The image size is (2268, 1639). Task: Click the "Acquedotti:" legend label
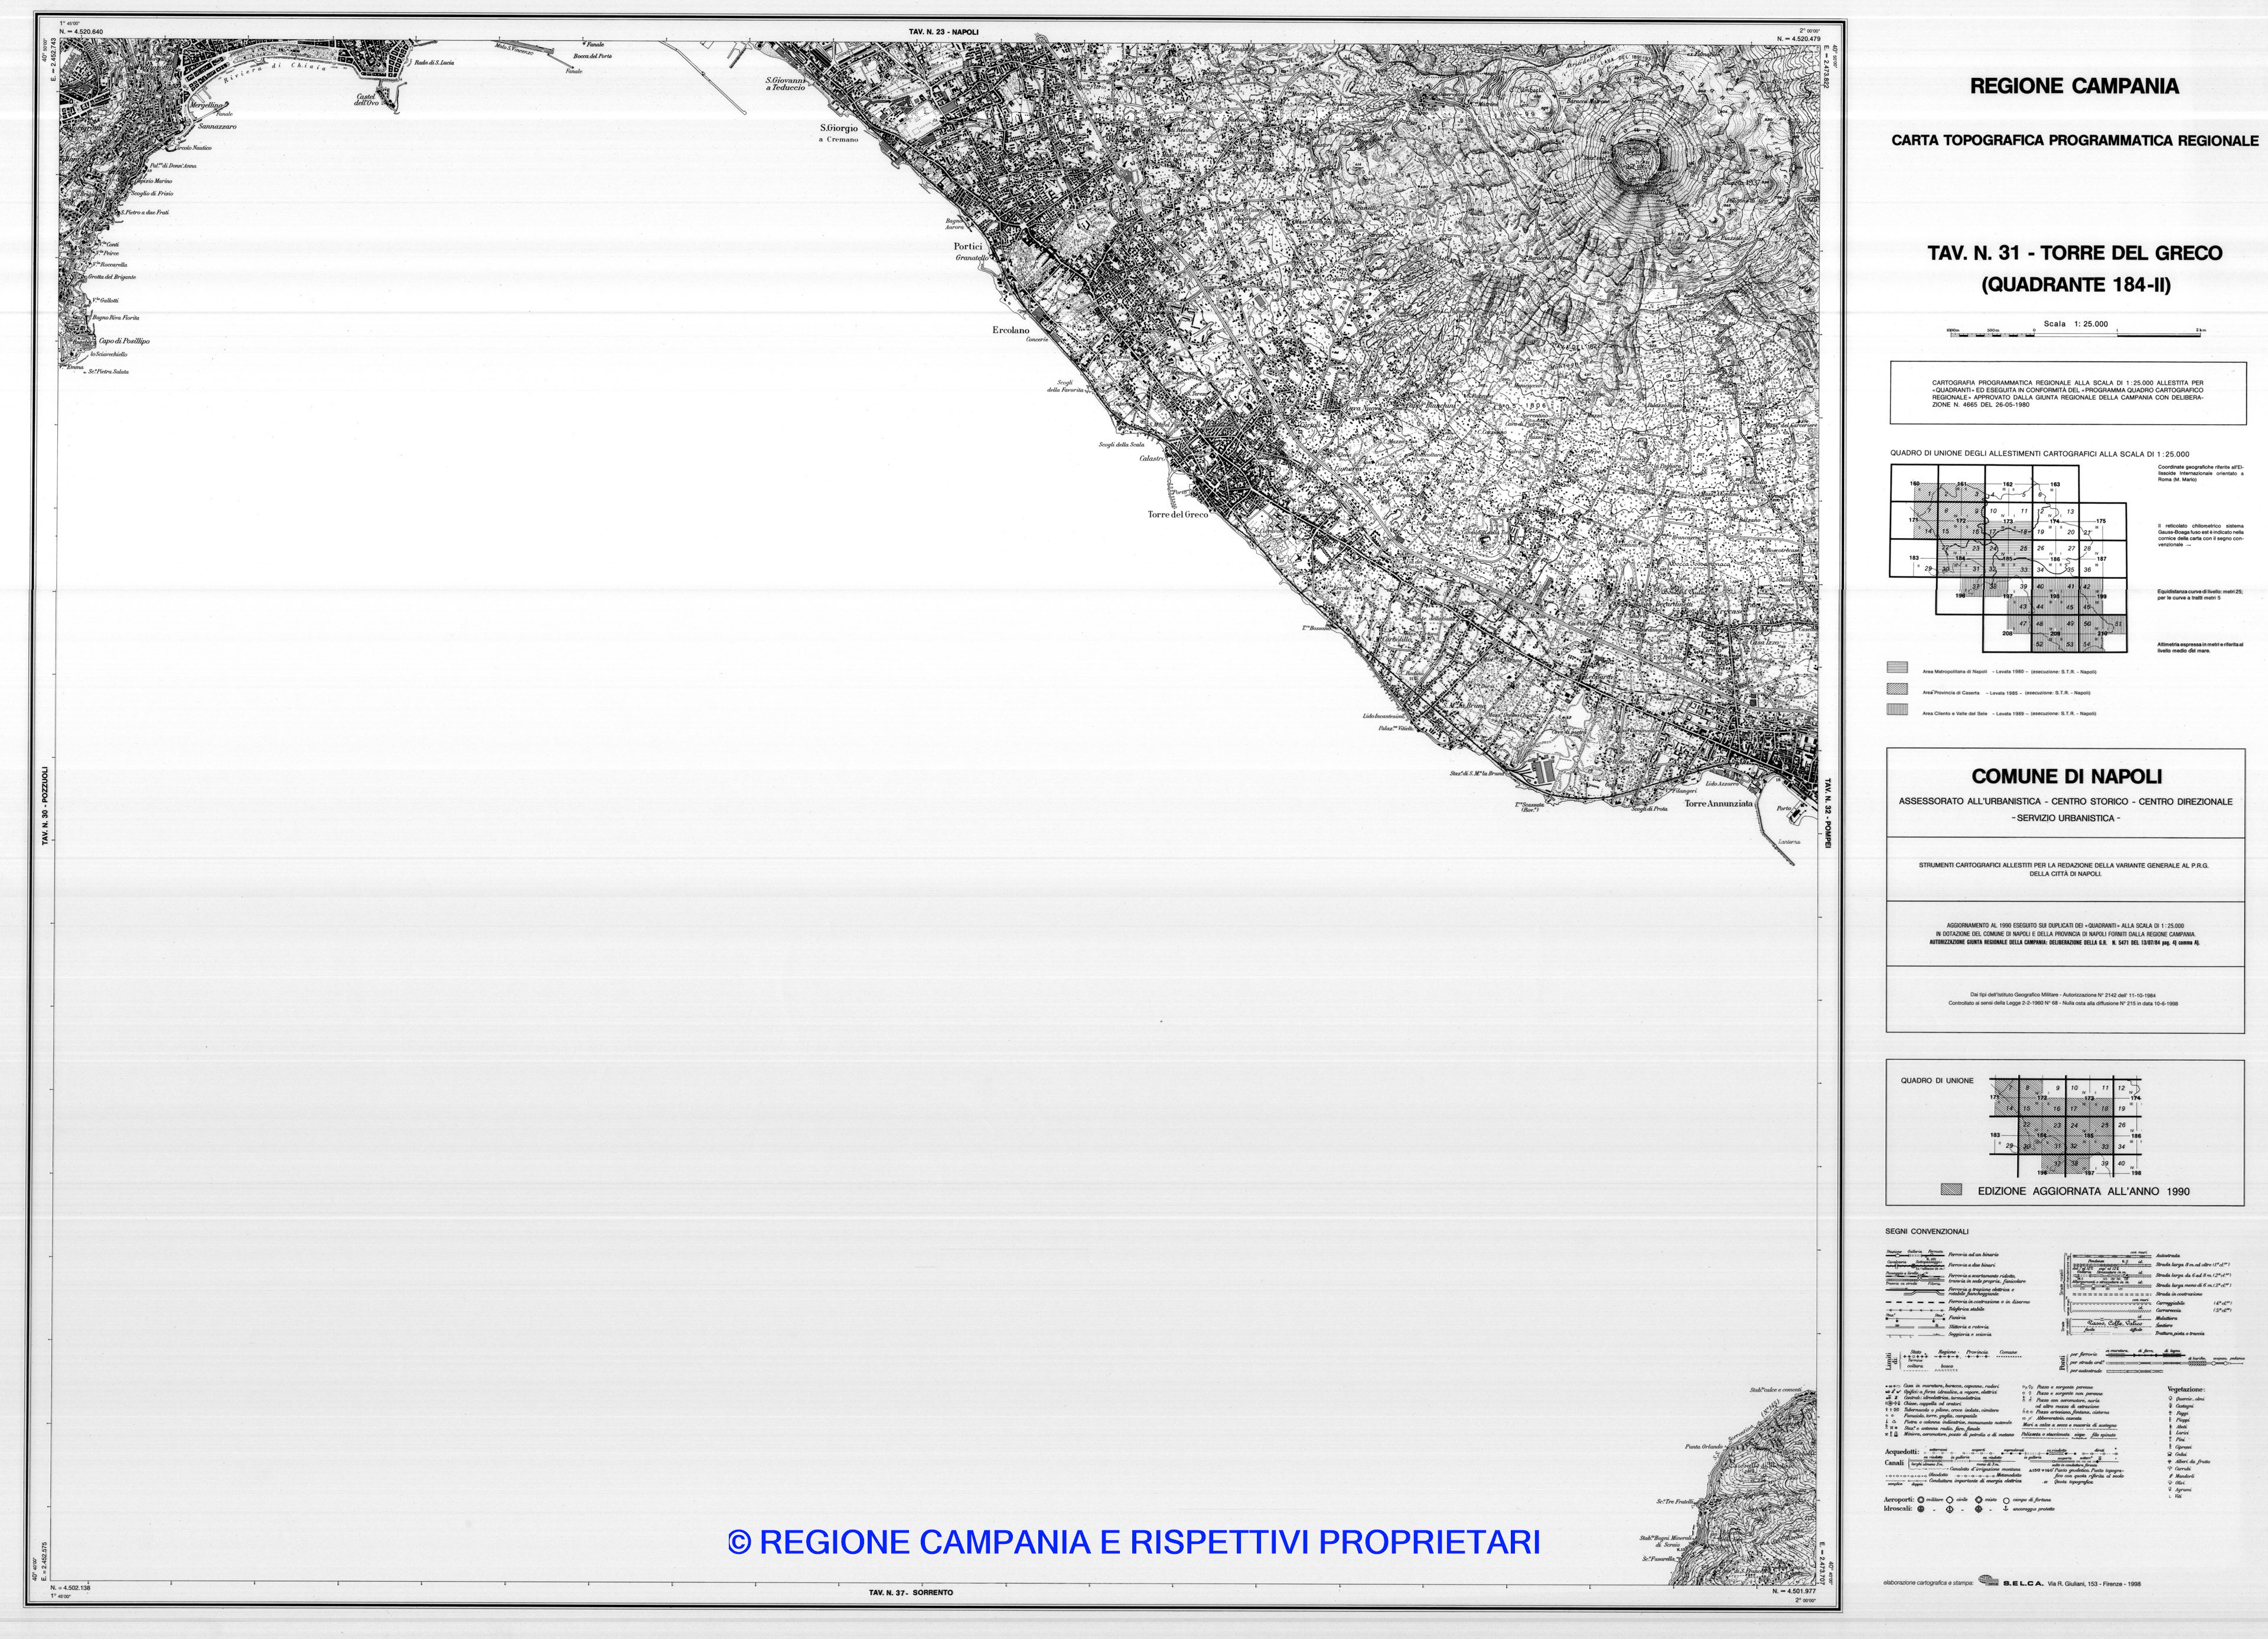[1901, 1452]
